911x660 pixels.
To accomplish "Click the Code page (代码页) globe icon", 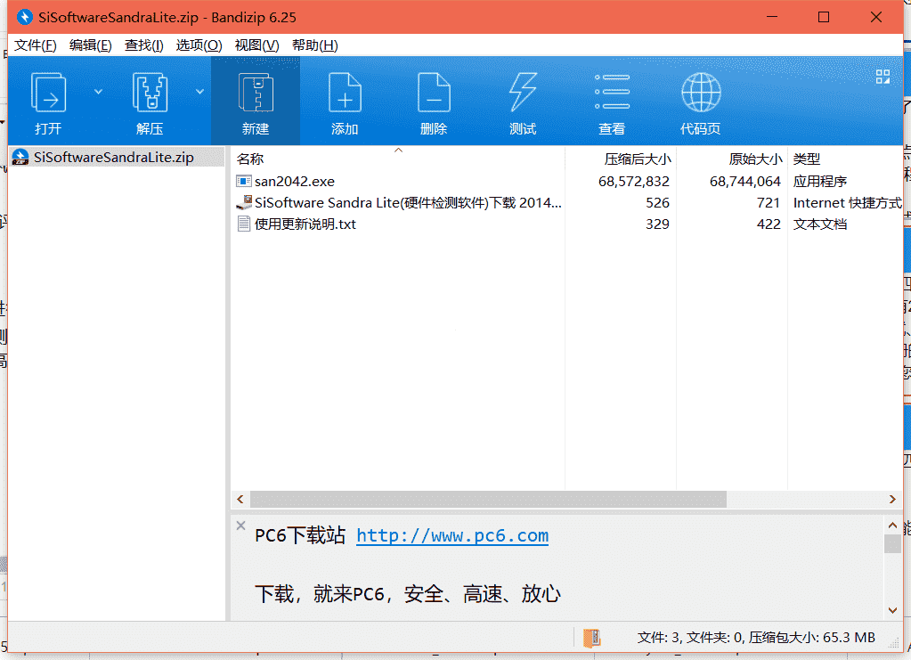I will coord(701,92).
